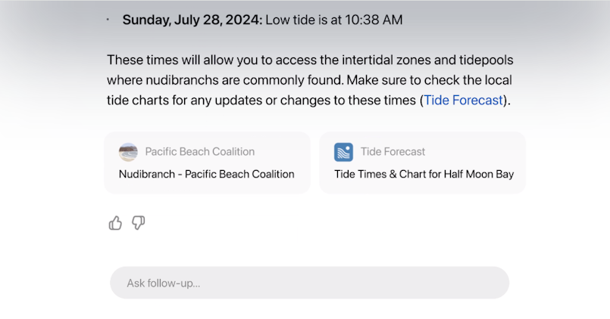Viewport: 610px width, 319px height.
Task: Click the bullet point before Sunday
Action: [x=108, y=20]
